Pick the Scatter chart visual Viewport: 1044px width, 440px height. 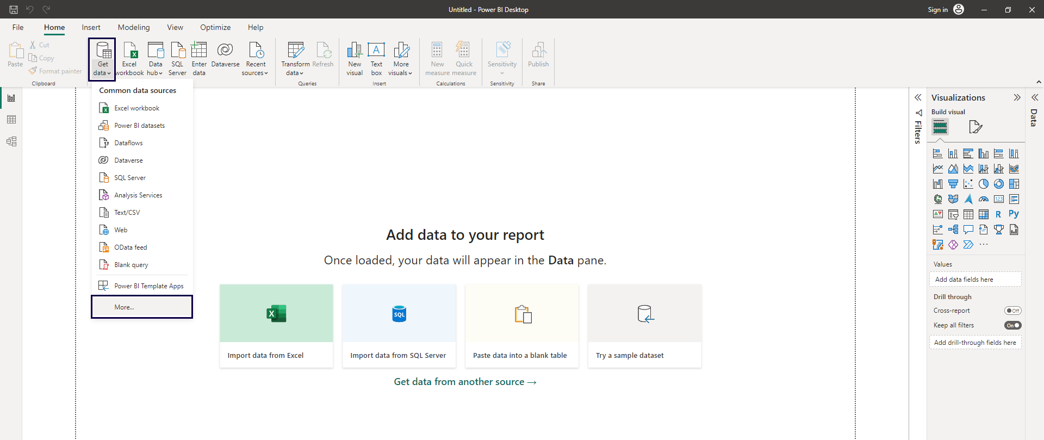click(x=968, y=184)
